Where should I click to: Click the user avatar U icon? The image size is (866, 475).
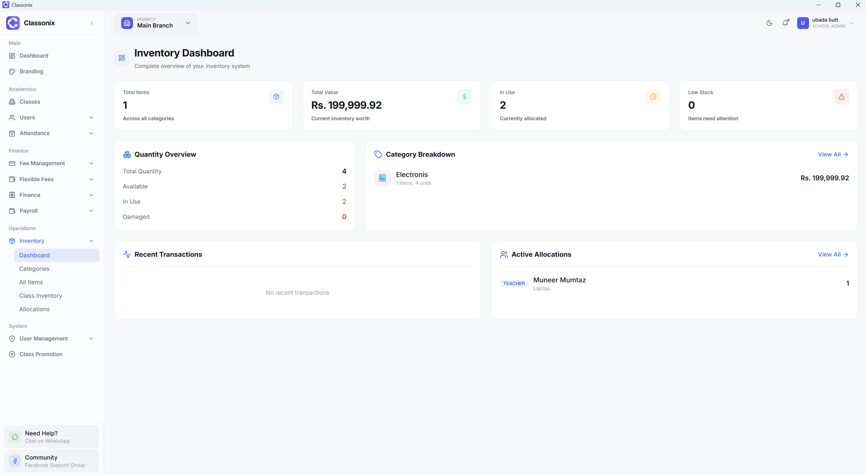pyautogui.click(x=803, y=23)
